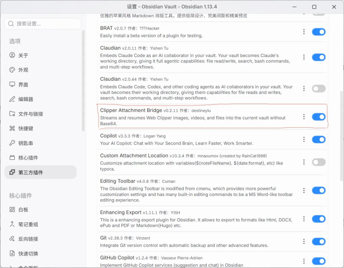Toggle off Clipper Attachment Bridge plugin

319,117
